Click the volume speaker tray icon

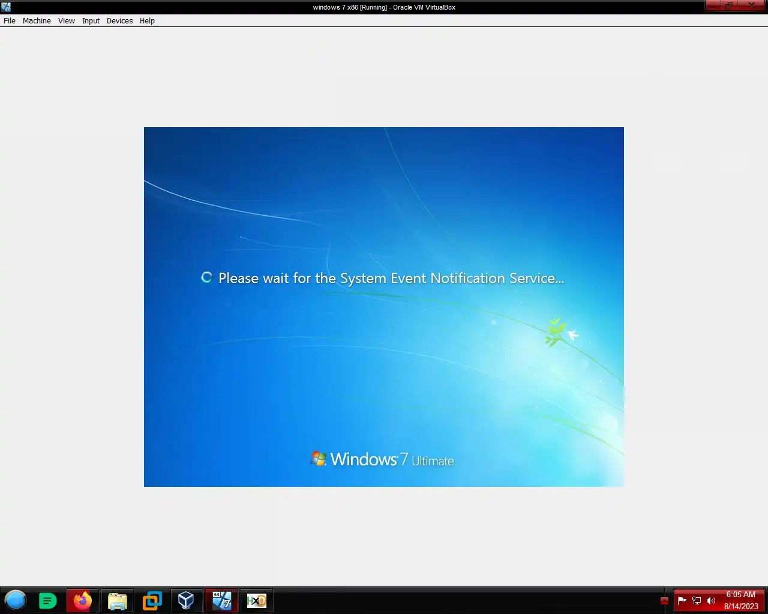coord(711,600)
